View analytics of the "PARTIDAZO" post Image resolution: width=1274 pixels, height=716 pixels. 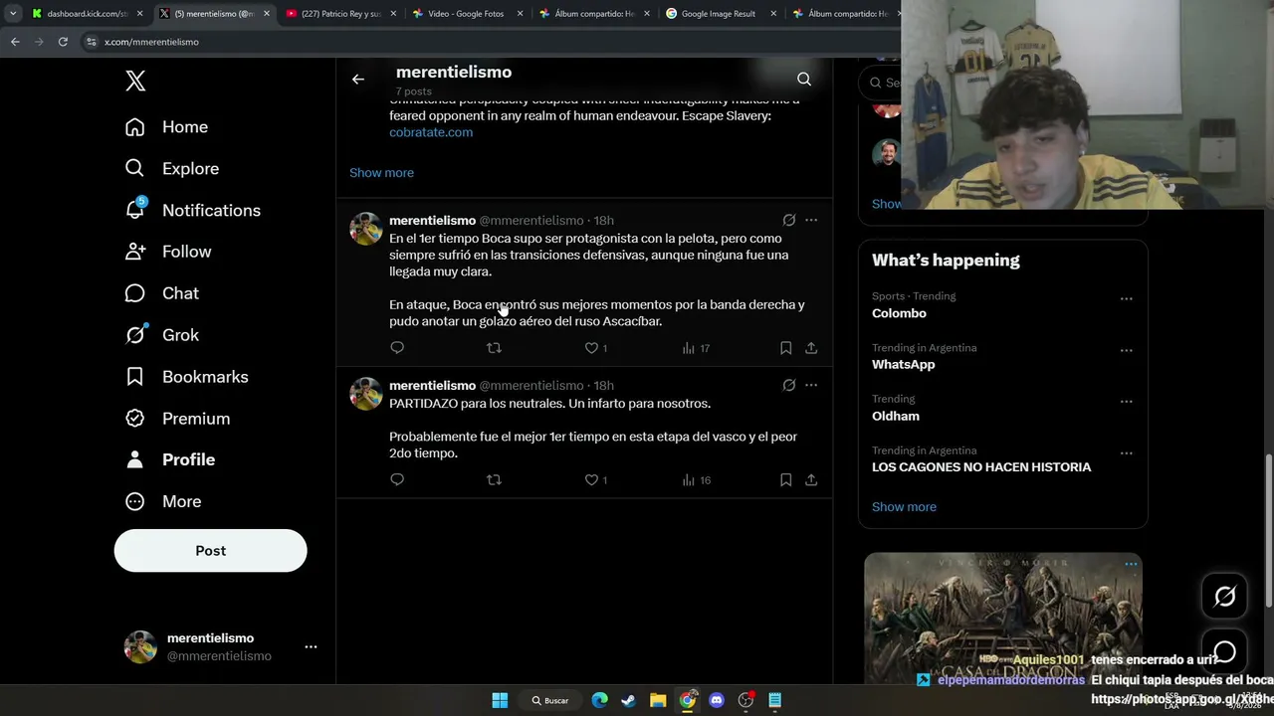click(x=696, y=480)
